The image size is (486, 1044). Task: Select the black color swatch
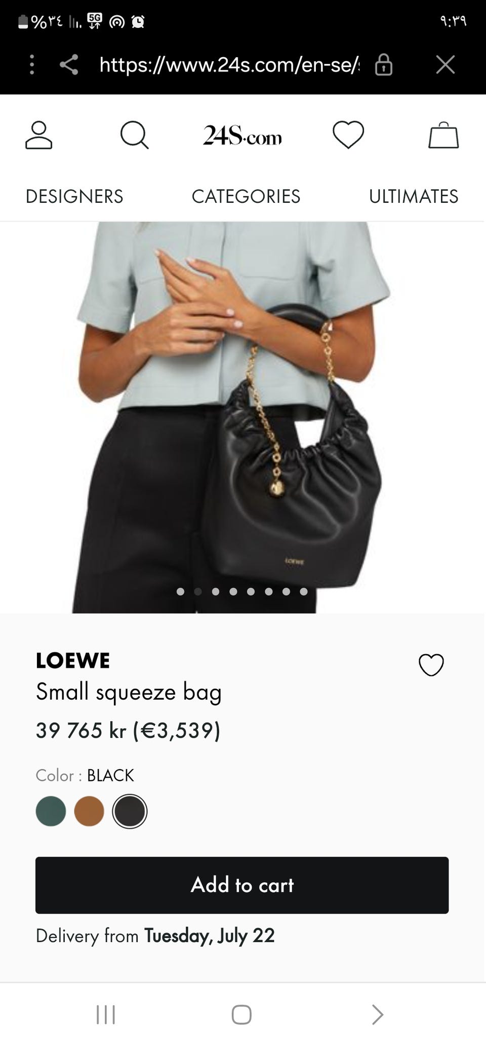130,811
